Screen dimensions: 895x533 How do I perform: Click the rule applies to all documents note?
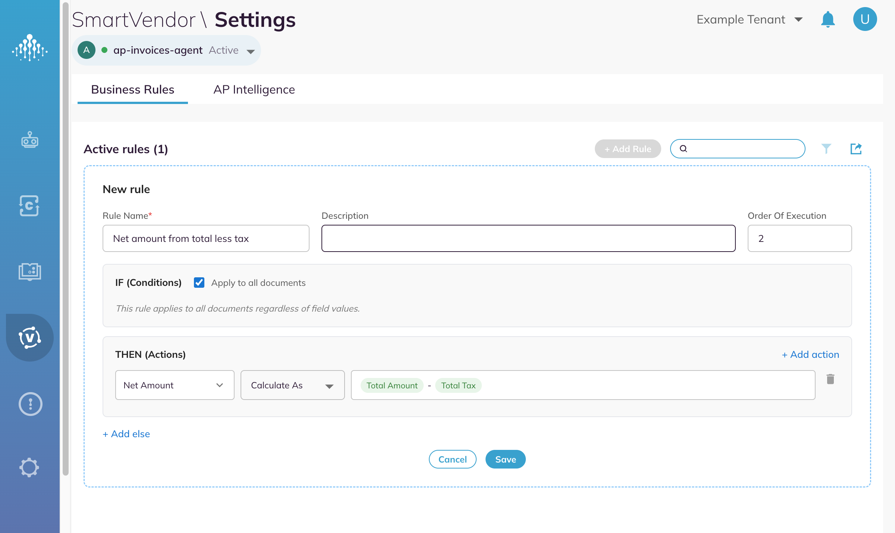point(238,309)
